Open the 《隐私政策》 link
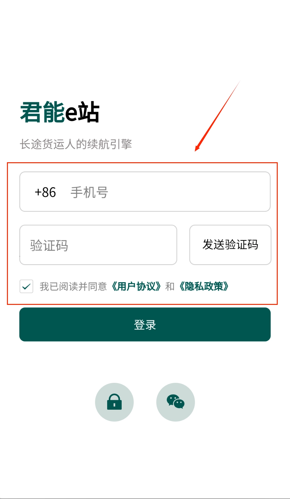This screenshot has height=499, width=290. click(204, 287)
